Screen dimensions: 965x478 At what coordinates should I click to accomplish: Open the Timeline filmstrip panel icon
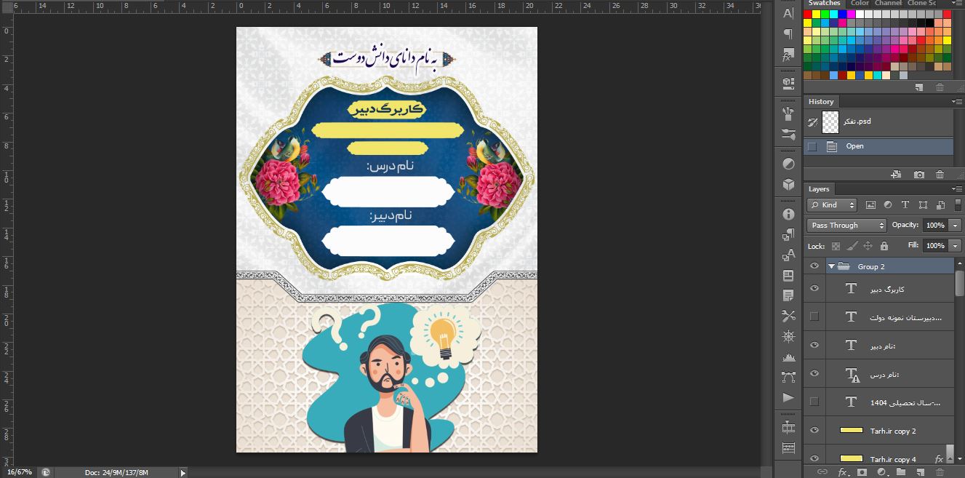(x=788, y=426)
